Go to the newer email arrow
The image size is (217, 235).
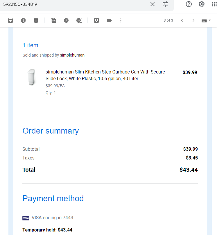pyautogui.click(x=182, y=20)
